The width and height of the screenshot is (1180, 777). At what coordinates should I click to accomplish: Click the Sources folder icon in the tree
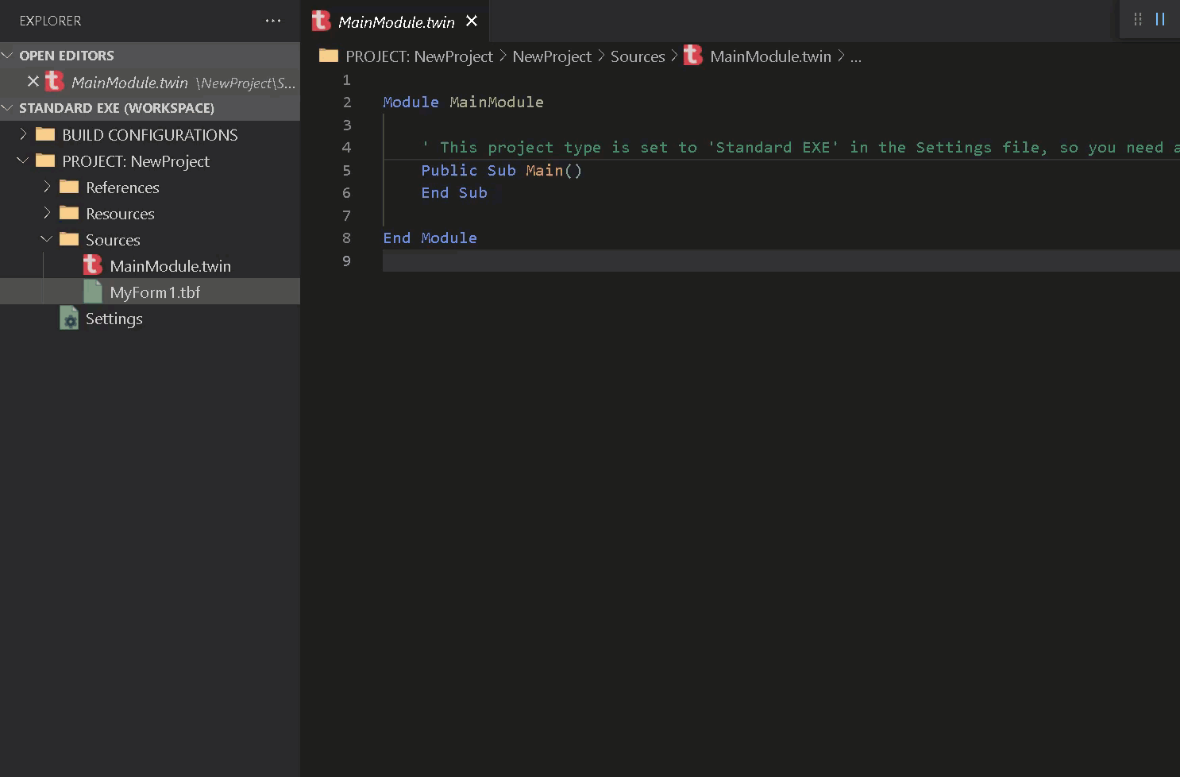[70, 239]
